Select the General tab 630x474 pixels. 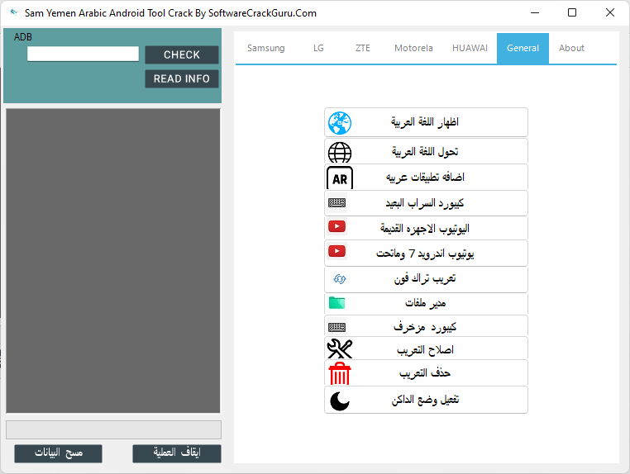click(x=523, y=48)
